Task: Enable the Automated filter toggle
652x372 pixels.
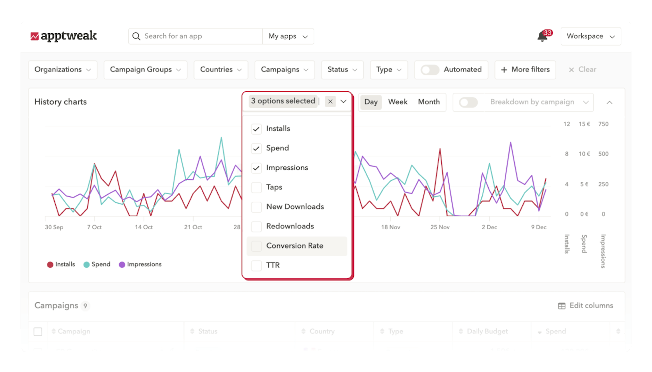Action: [430, 70]
